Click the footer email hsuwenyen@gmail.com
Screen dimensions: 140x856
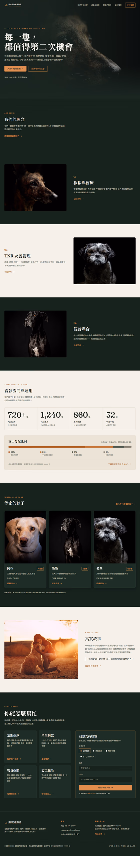click(x=70, y=830)
